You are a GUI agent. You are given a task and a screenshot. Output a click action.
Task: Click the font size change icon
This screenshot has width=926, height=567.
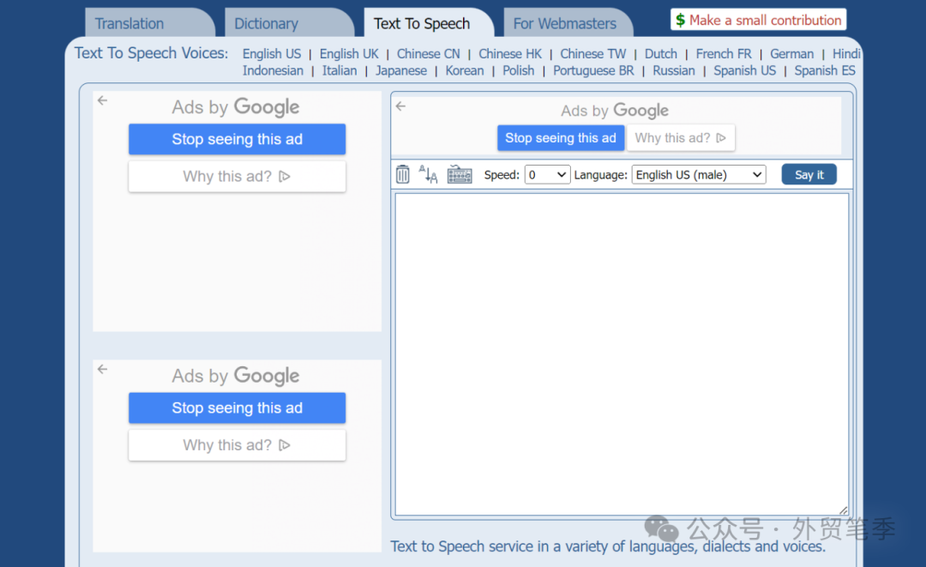coord(428,174)
